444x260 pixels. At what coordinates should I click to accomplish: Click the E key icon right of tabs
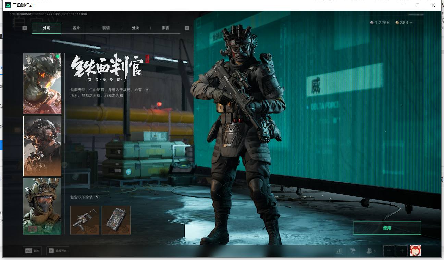[187, 28]
